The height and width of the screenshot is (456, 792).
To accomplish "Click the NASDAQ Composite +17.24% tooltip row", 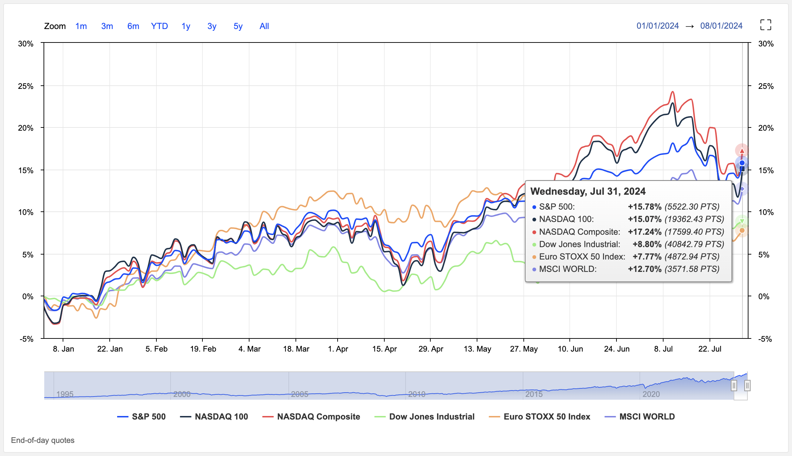I will 628,232.
